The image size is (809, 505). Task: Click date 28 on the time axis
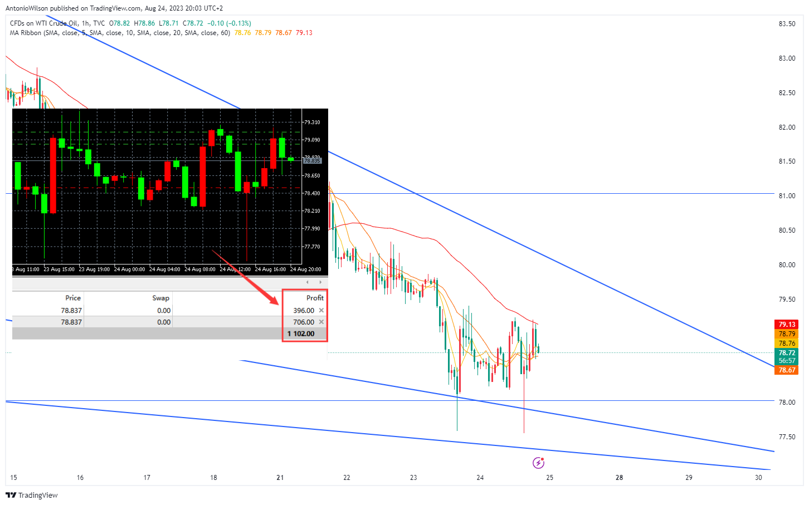pyautogui.click(x=619, y=477)
